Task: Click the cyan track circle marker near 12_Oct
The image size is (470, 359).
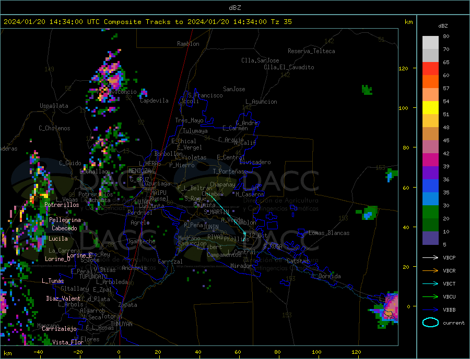Action: (244, 233)
